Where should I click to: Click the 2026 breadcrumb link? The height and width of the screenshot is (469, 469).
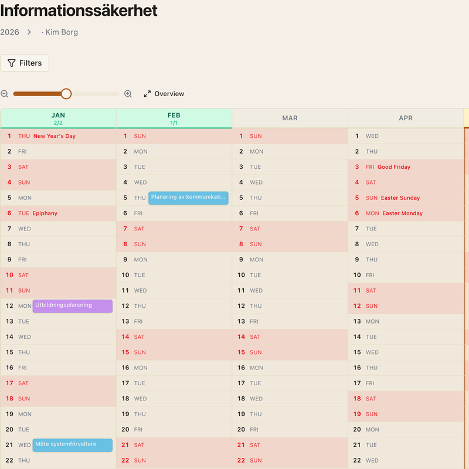[x=9, y=32]
